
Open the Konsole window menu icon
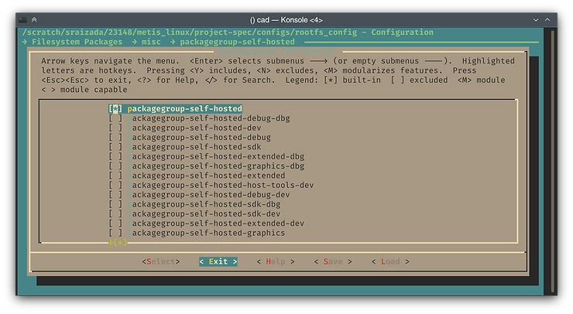tap(22, 19)
